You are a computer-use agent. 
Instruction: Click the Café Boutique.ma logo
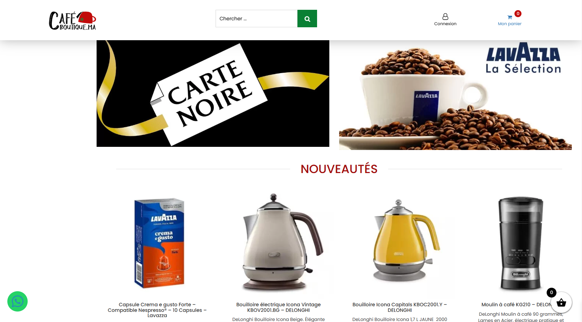point(72,21)
